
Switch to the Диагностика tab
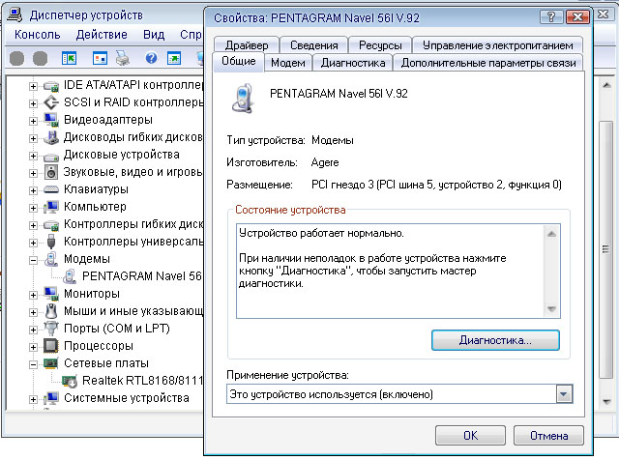[x=353, y=63]
